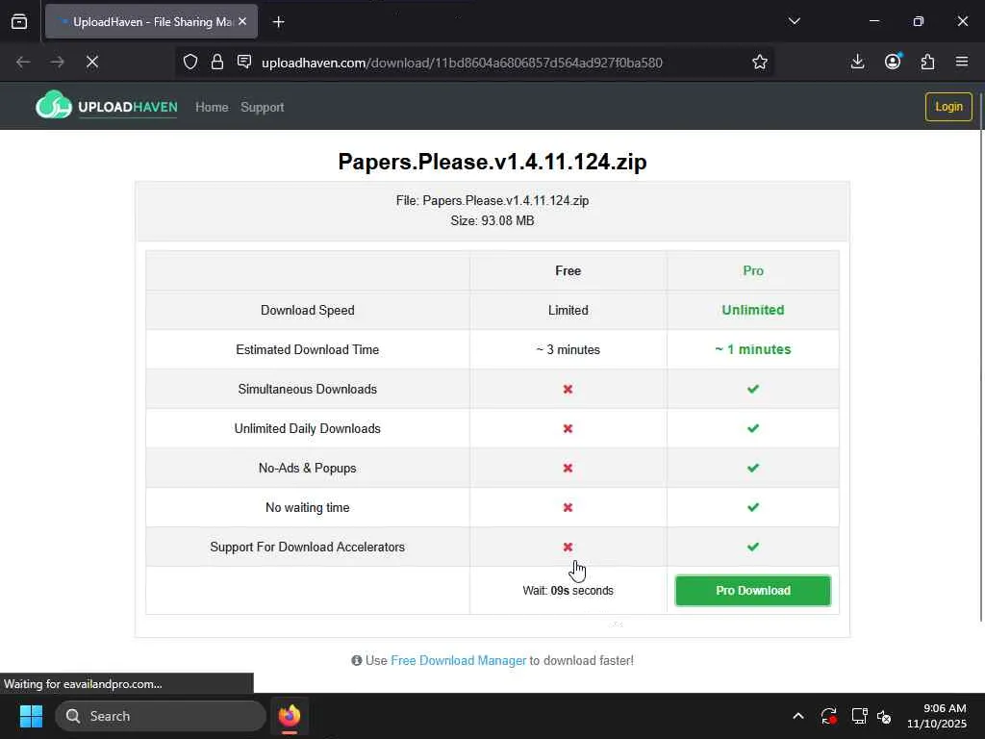
Task: Open the list all tabs dropdown
Action: point(794,21)
